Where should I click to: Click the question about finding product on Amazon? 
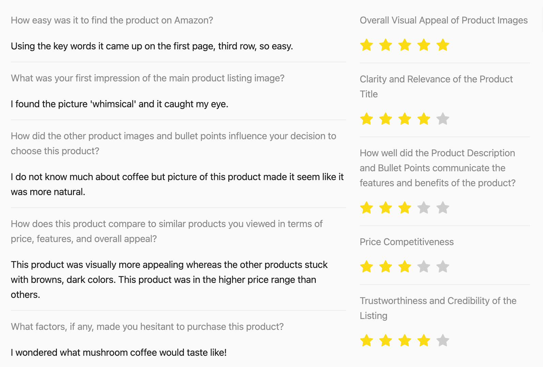(112, 20)
